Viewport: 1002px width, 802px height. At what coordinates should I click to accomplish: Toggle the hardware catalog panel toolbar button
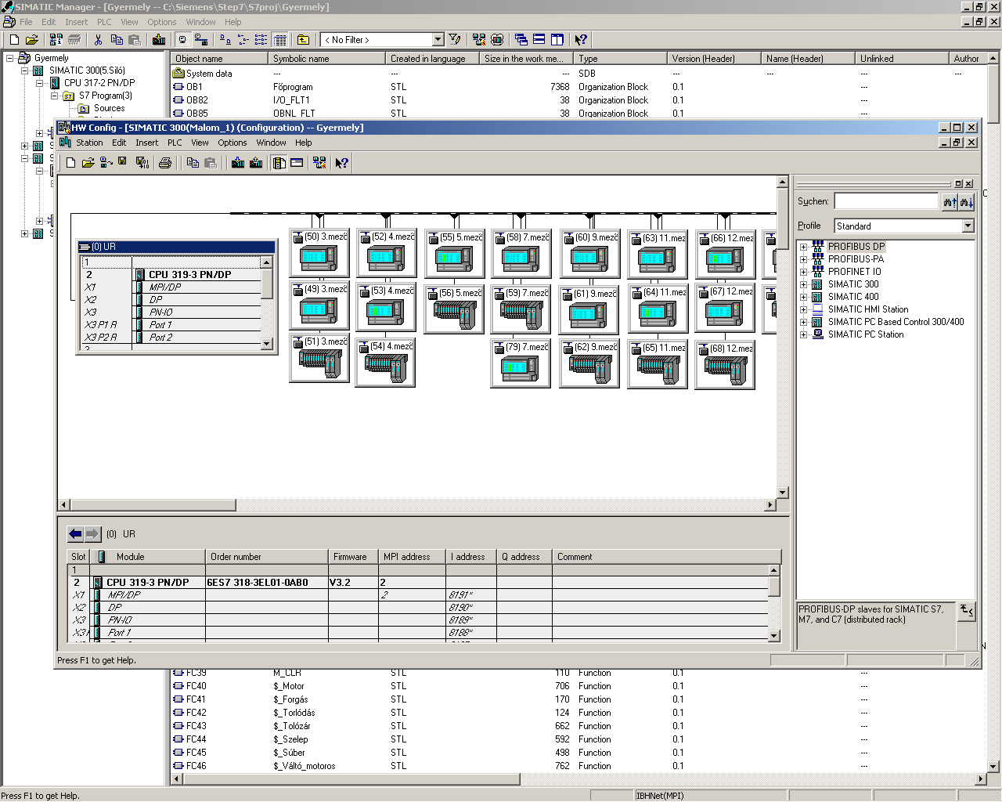click(279, 163)
